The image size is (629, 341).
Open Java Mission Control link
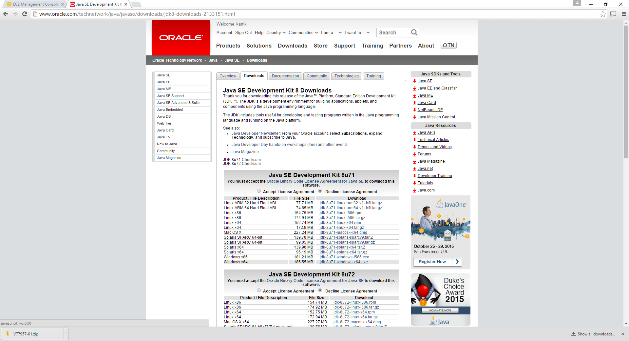pyautogui.click(x=436, y=117)
